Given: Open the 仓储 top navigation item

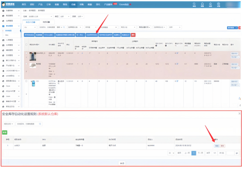Looking at the screenshot, I should (73, 4).
